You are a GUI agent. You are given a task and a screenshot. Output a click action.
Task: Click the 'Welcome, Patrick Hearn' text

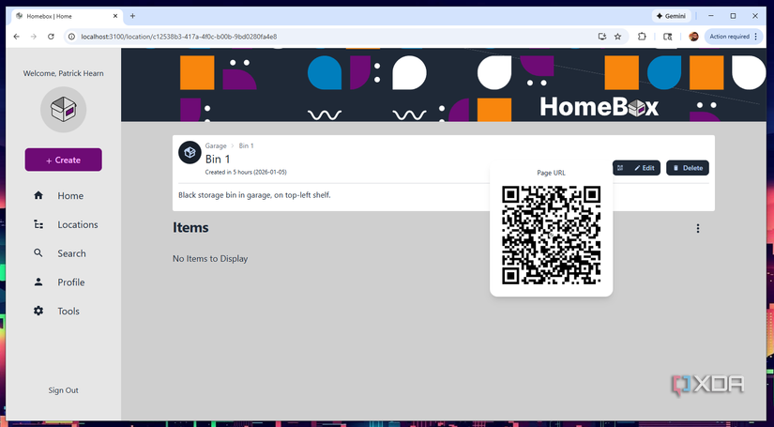tap(63, 73)
